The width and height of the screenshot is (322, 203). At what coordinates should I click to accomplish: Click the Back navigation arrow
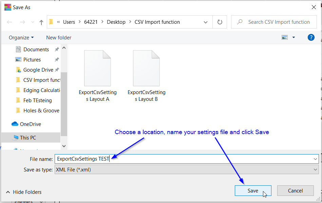[x=10, y=22]
